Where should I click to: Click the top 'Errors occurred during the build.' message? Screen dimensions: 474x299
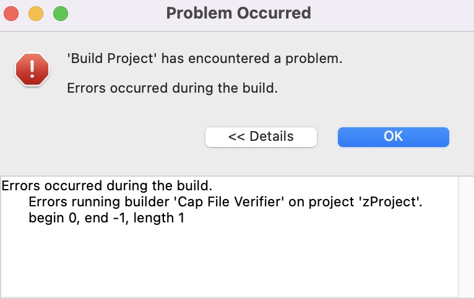click(172, 88)
